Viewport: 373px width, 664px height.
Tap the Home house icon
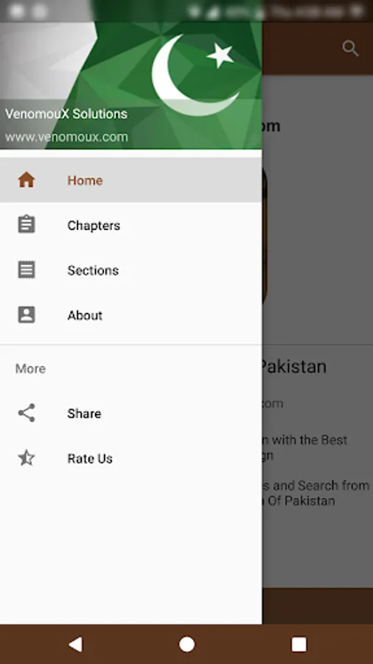[x=27, y=180]
